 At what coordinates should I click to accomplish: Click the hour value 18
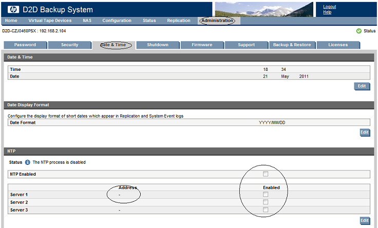(x=266, y=69)
